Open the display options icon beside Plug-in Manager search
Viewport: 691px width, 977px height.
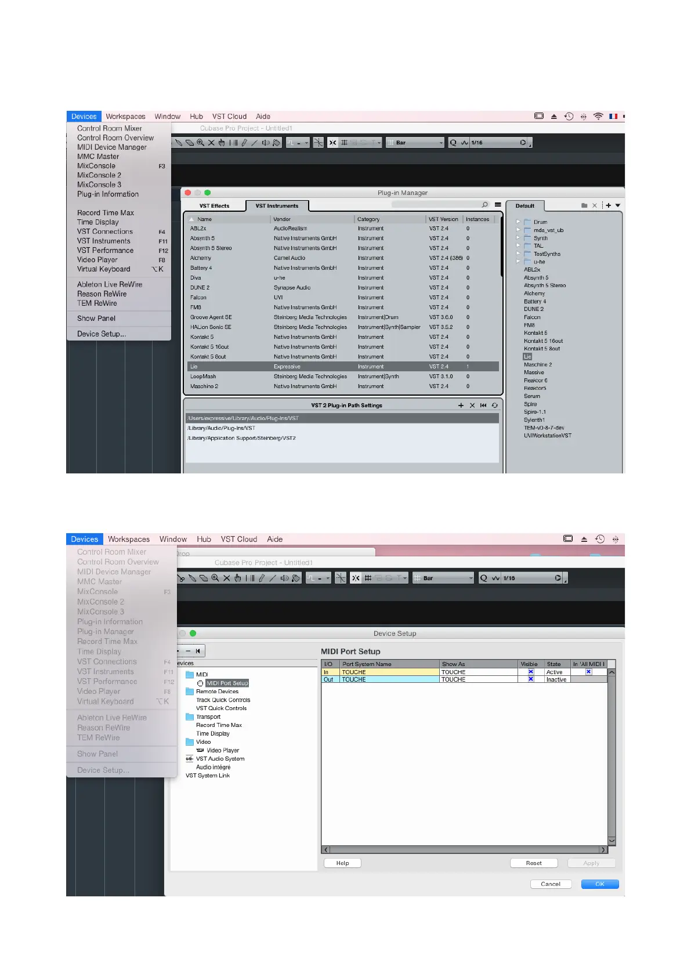click(x=498, y=205)
